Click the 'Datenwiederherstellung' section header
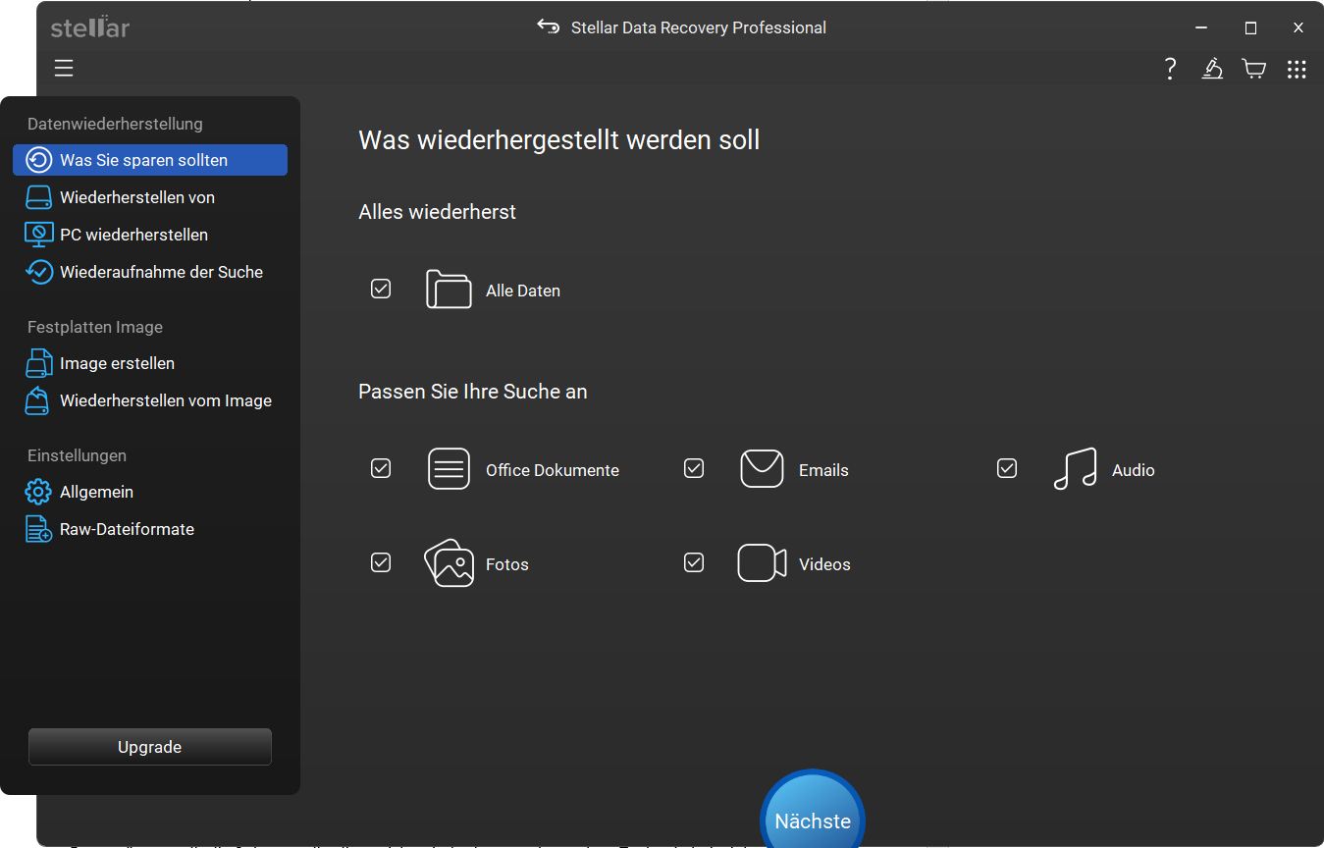The image size is (1324, 848). pyautogui.click(x=115, y=124)
